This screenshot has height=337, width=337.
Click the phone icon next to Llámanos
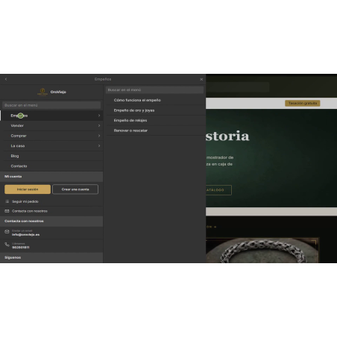click(7, 245)
